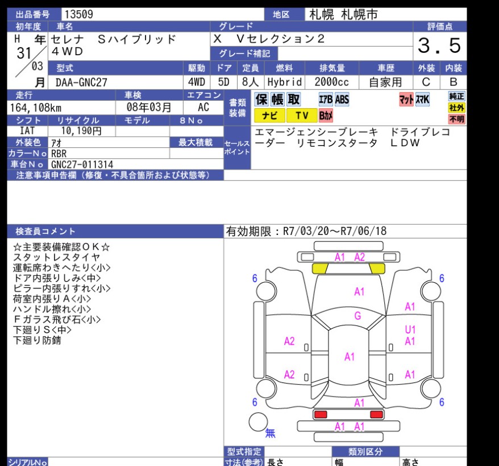Click the 最大積載 label
The image size is (499, 466).
(x=196, y=142)
